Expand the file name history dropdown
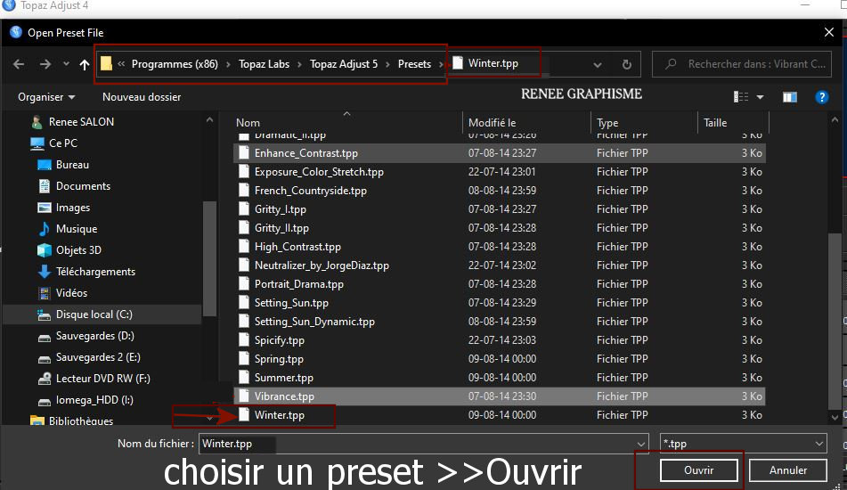The image size is (847, 490). 640,444
